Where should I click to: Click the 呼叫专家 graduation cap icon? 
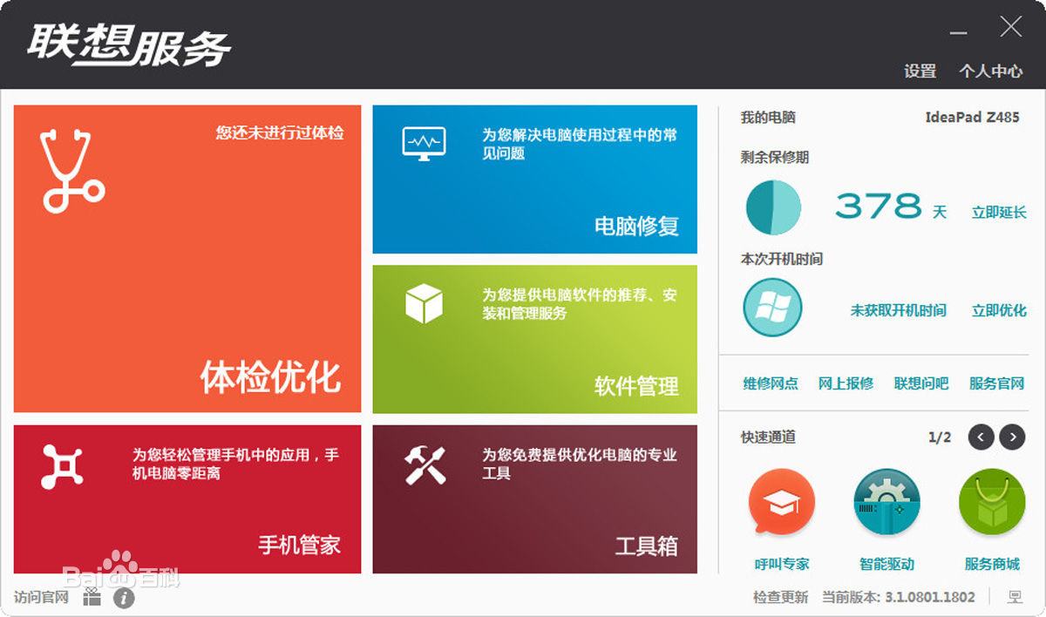pos(782,502)
